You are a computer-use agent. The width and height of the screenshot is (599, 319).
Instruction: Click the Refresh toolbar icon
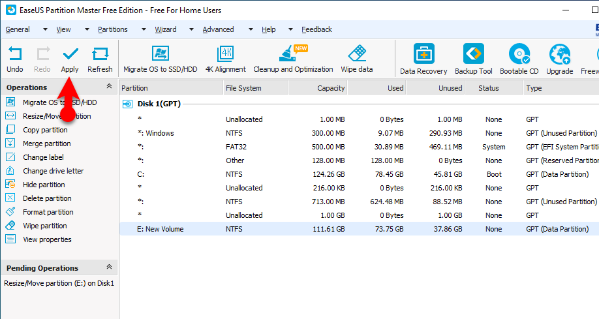(100, 54)
